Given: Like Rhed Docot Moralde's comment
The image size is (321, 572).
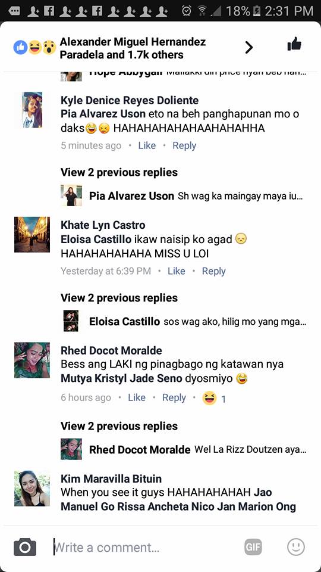Looking at the screenshot, I should coord(137,397).
